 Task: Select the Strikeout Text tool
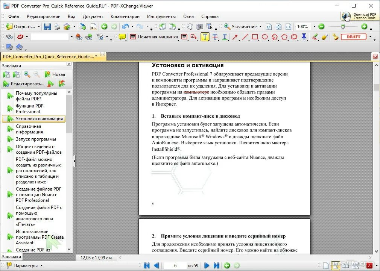[x=215, y=37]
